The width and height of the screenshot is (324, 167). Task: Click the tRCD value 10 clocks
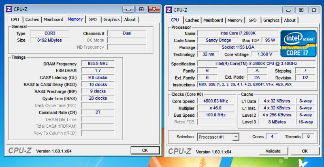coord(98,85)
